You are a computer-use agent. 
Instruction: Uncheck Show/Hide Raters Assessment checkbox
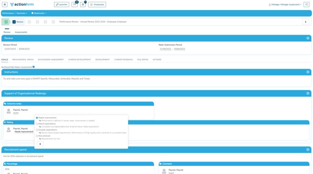tap(34, 67)
